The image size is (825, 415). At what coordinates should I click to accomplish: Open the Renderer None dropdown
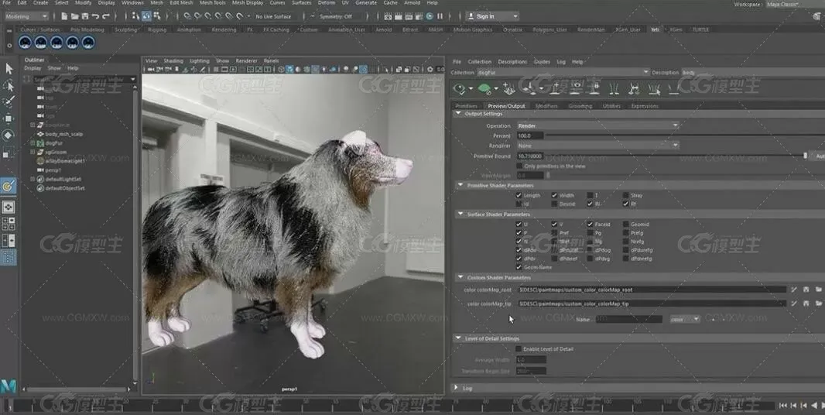[x=597, y=146]
